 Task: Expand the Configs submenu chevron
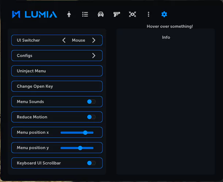coord(93,56)
